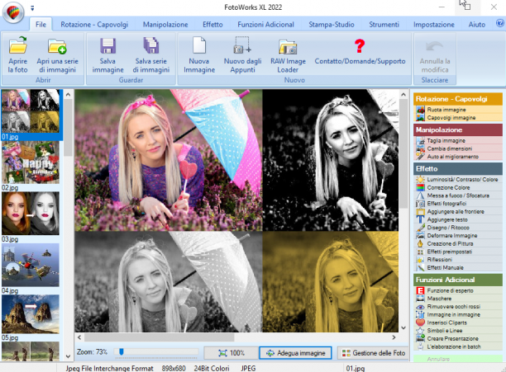Screen dimensions: 506x372
Task: Open Rotazione - Capovolgi tab
Action: [x=94, y=25]
